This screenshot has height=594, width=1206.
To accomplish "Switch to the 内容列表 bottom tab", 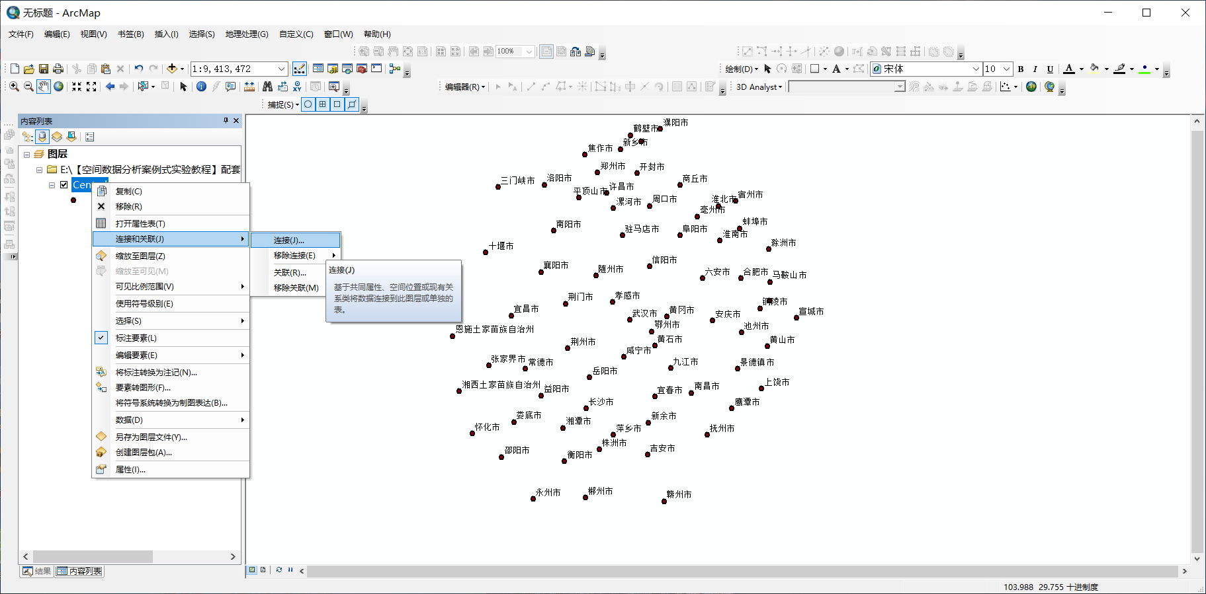I will [79, 572].
